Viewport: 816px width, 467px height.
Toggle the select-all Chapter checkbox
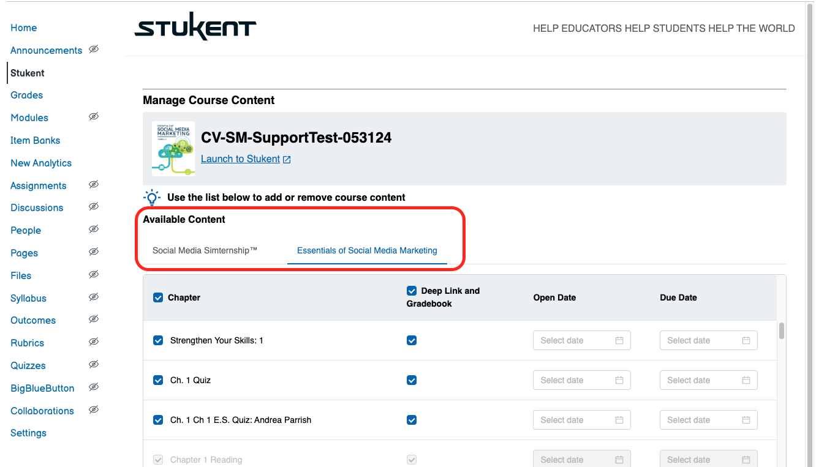[158, 297]
